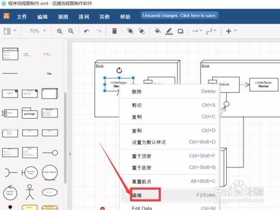Select the boundary object shape
The image size is (280, 210).
pos(30,172)
